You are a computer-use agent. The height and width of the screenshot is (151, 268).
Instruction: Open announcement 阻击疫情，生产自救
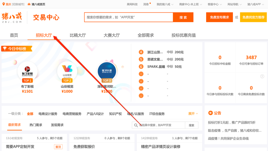coord(235,130)
